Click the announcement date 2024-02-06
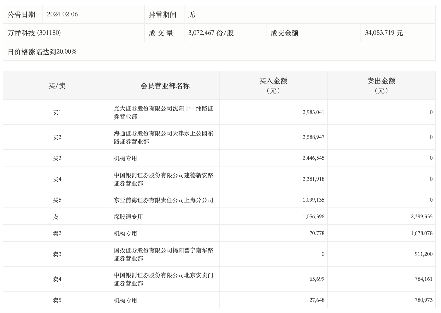Image resolution: width=441 pixels, height=313 pixels. click(62, 14)
